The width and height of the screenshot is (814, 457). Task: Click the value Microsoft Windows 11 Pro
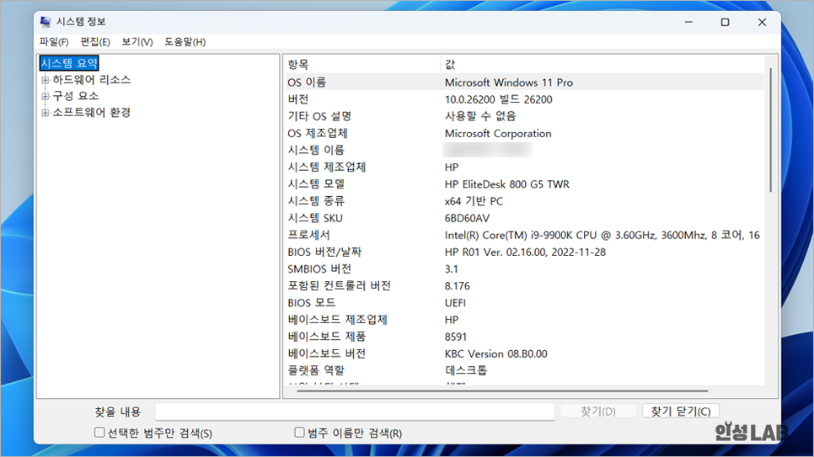[x=509, y=82]
